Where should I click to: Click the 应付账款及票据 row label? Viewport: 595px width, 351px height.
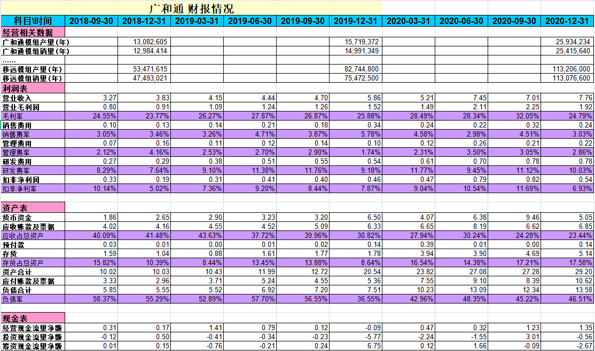[33, 281]
